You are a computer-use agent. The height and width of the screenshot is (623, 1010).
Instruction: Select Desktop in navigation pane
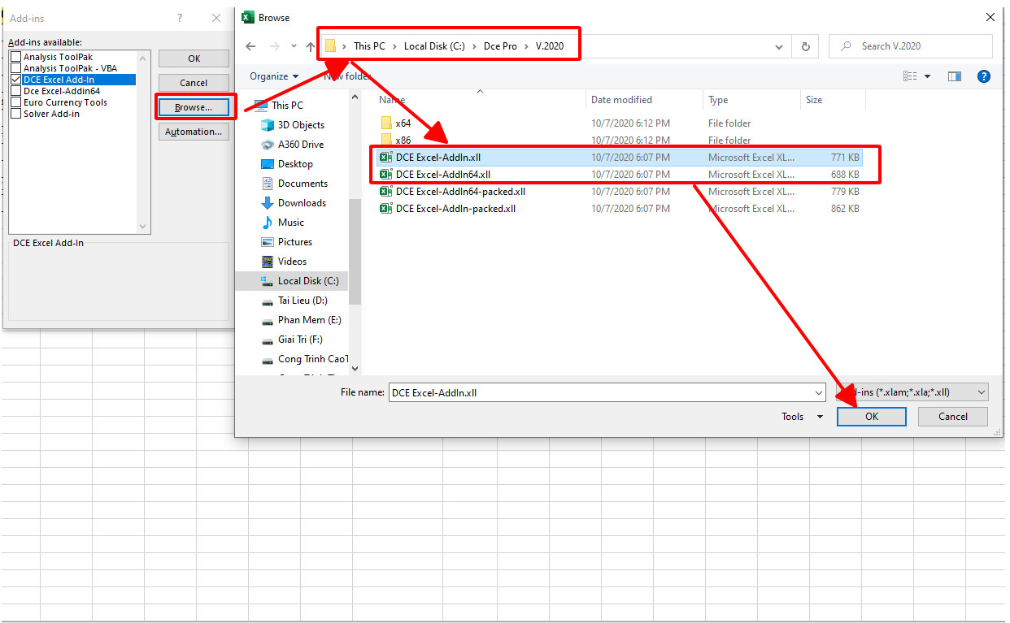pyautogui.click(x=295, y=164)
